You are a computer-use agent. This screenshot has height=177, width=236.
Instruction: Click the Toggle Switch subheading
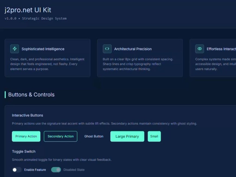pyautogui.click(x=24, y=152)
